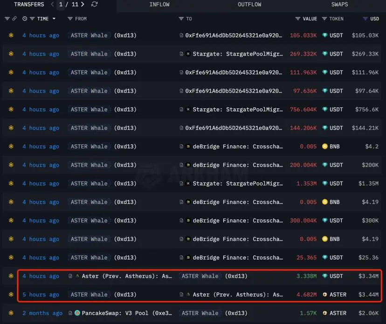
Task: Click the page number 1 field
Action: click(x=61, y=5)
